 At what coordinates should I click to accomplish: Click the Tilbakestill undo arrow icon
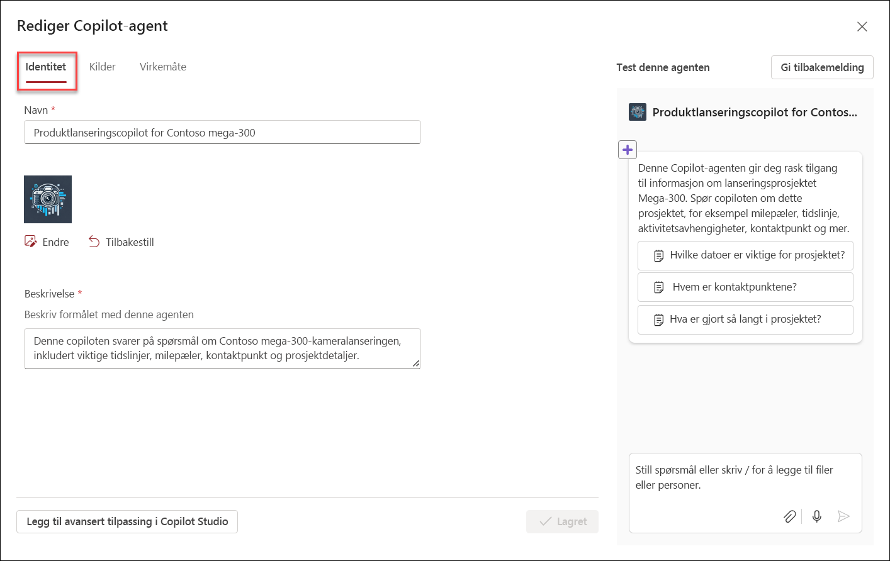click(94, 242)
